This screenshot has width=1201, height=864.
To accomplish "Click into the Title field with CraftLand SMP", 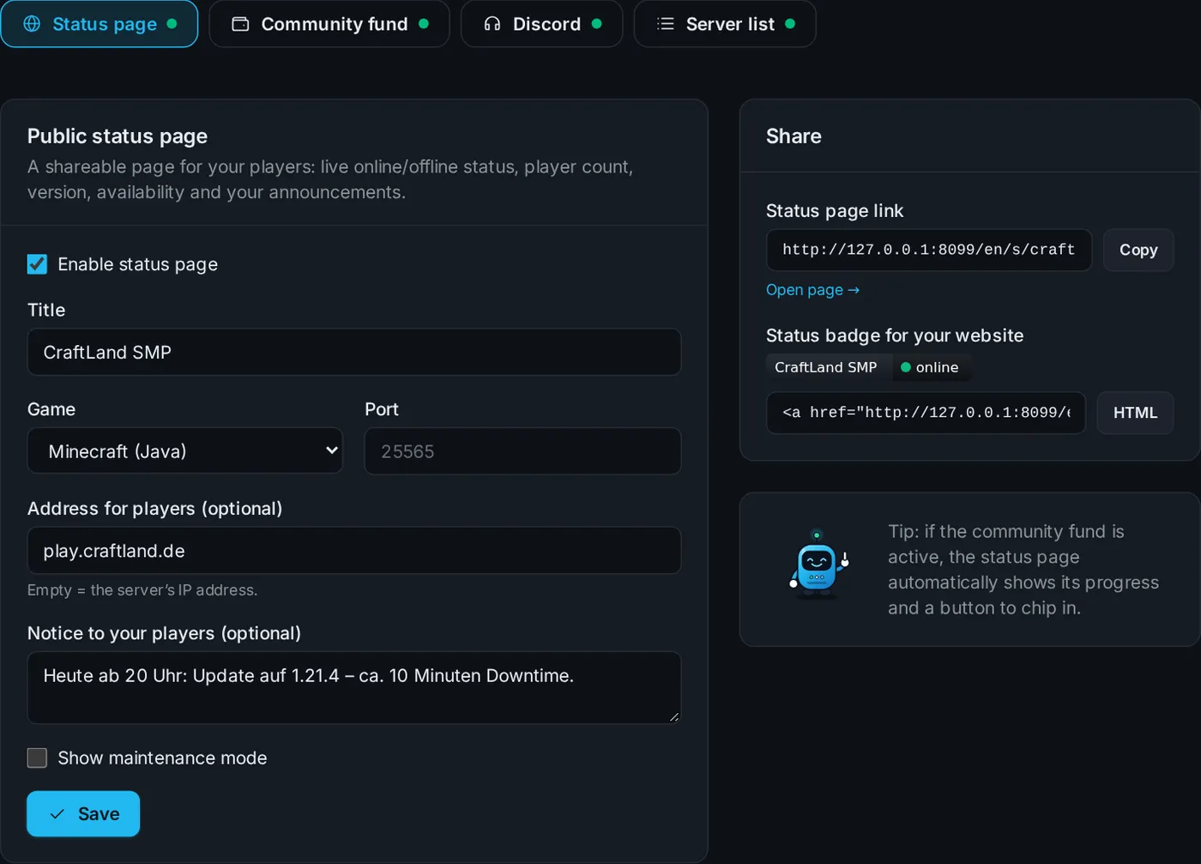I will [x=354, y=352].
